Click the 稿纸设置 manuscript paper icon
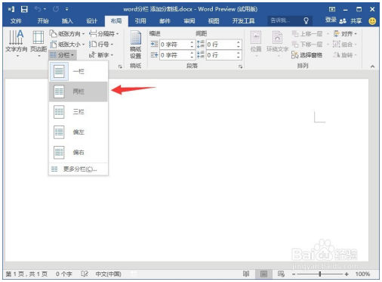The width and height of the screenshot is (382, 282). point(135,45)
